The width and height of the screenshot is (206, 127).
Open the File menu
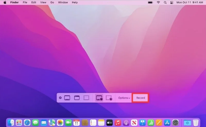pyautogui.click(x=25, y=2)
